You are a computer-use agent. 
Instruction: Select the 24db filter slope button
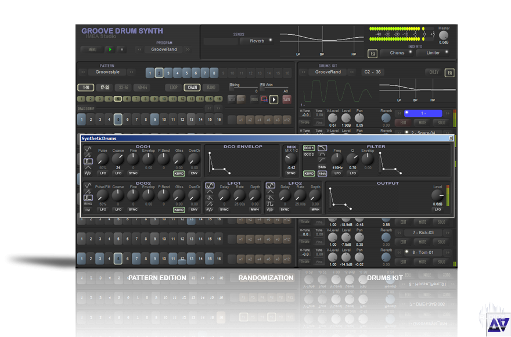pyautogui.click(x=322, y=167)
